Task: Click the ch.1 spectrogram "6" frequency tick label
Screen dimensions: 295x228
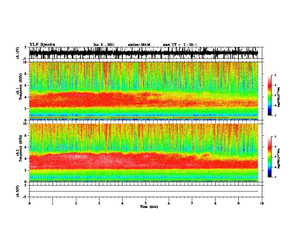Action: coord(26,85)
